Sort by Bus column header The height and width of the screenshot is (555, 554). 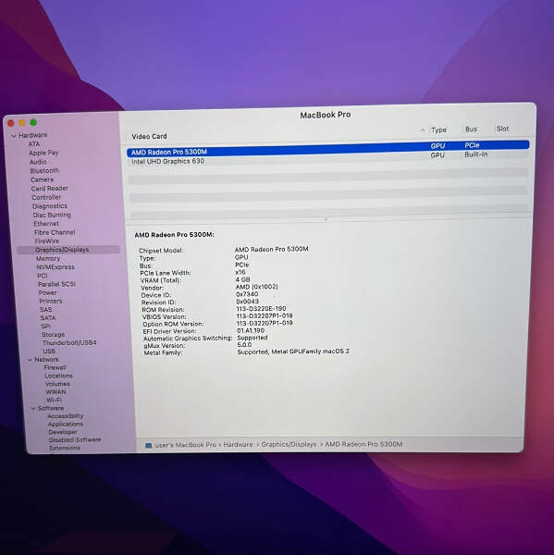click(x=471, y=129)
